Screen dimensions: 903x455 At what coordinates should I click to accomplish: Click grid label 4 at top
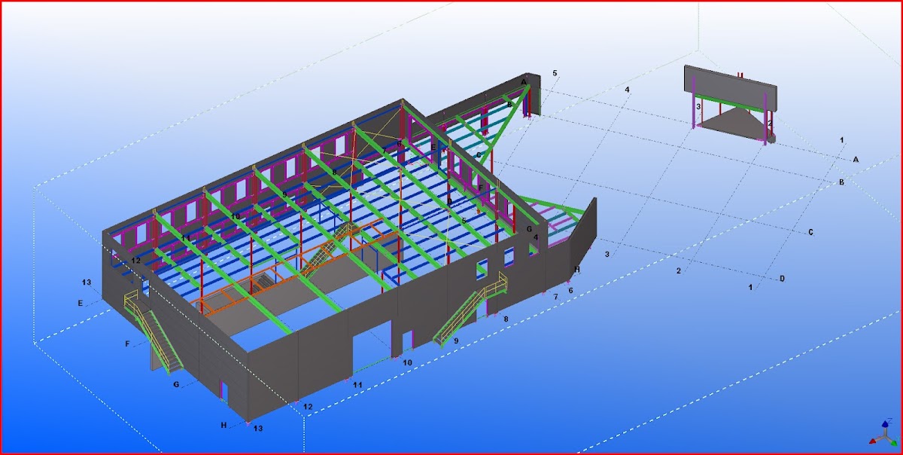coord(626,90)
